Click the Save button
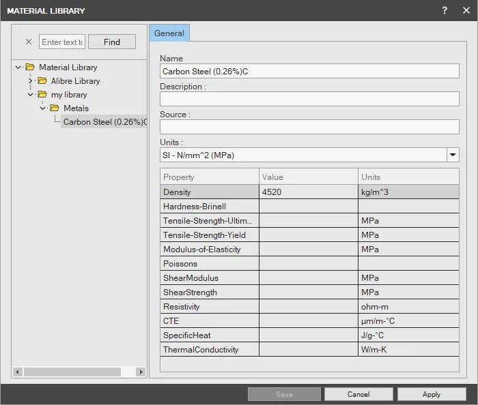Screen dimensions: 478x405 click(284, 394)
